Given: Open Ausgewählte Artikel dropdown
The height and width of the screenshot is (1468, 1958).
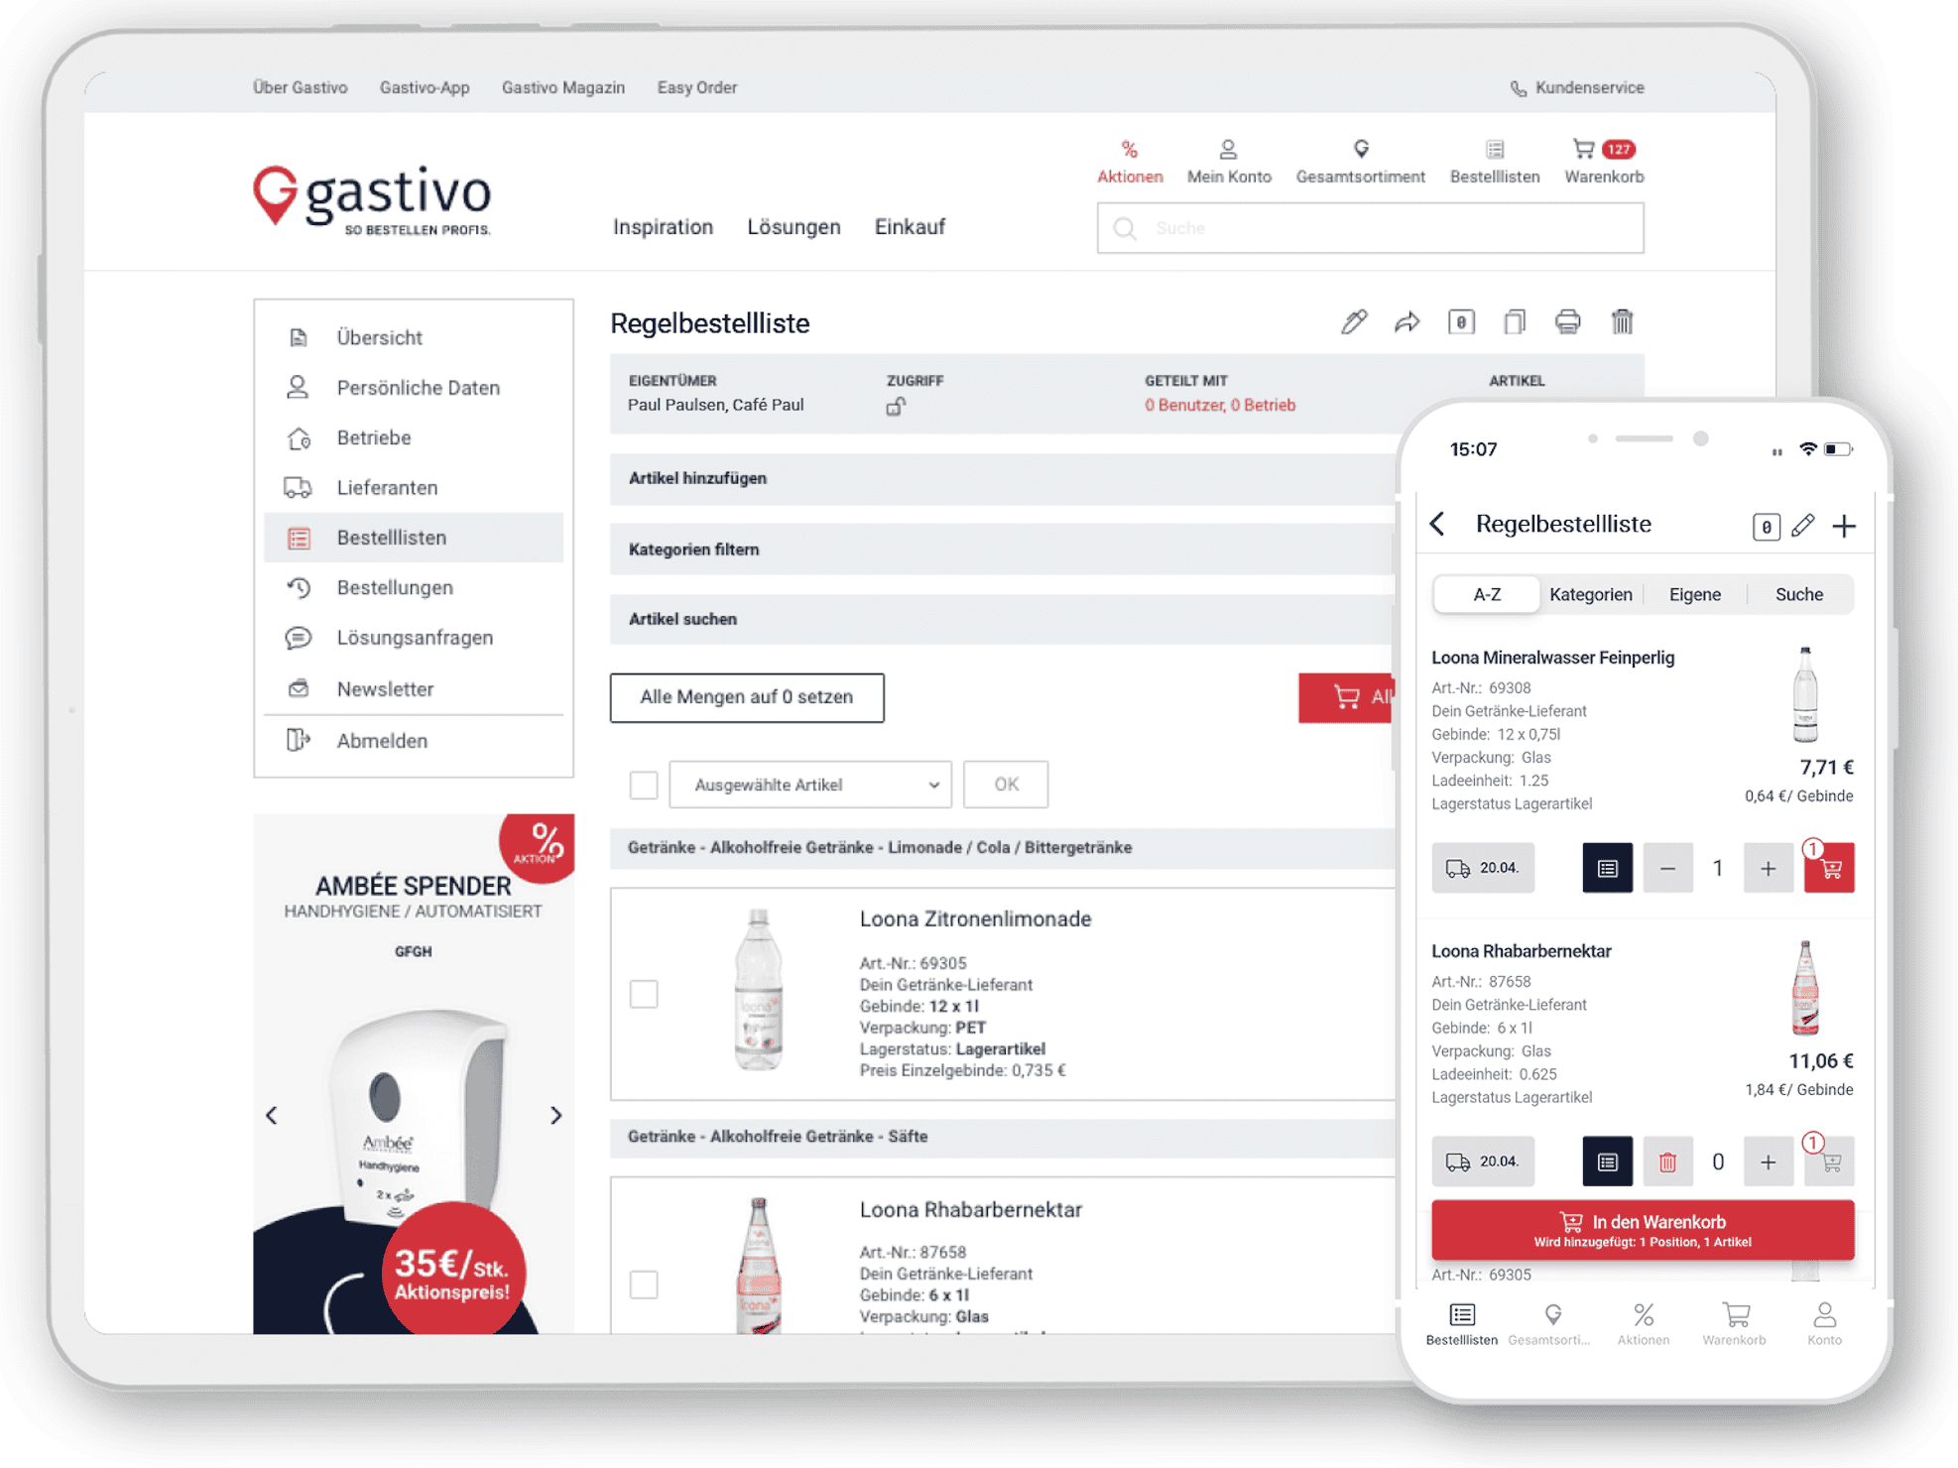Looking at the screenshot, I should (x=810, y=785).
